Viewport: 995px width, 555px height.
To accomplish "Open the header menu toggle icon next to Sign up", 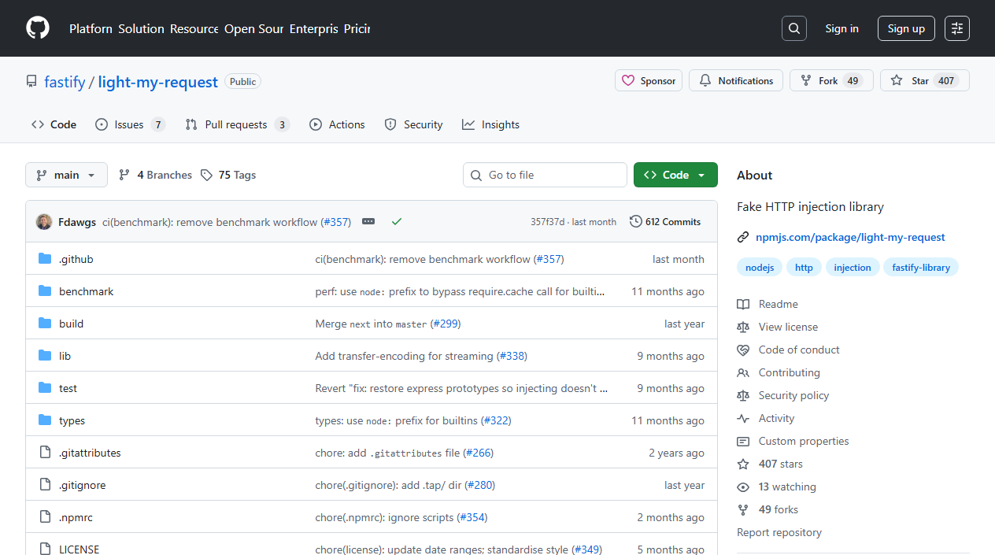I will (957, 28).
